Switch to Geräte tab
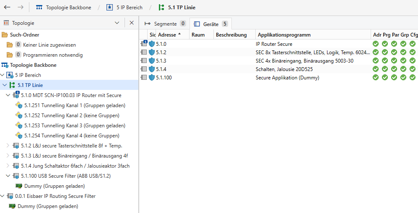This screenshot has height=213, width=418. tap(210, 24)
